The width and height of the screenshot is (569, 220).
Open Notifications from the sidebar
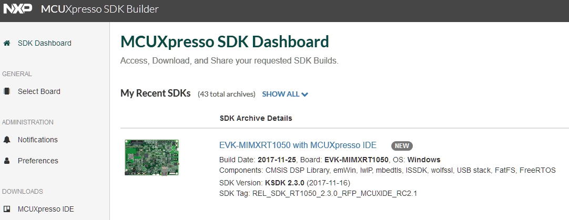tap(37, 140)
